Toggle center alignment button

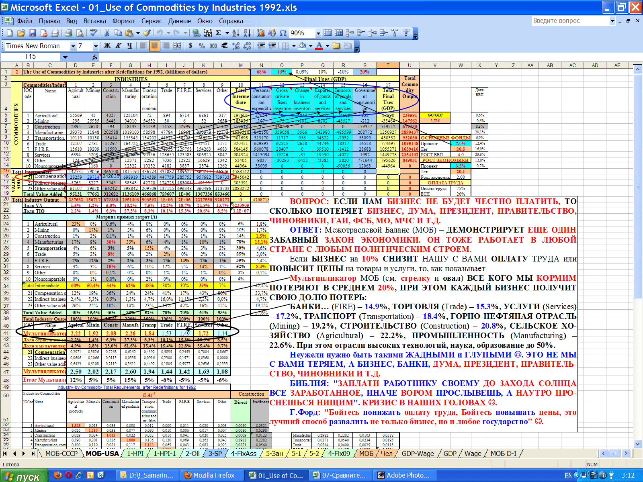click(x=154, y=46)
